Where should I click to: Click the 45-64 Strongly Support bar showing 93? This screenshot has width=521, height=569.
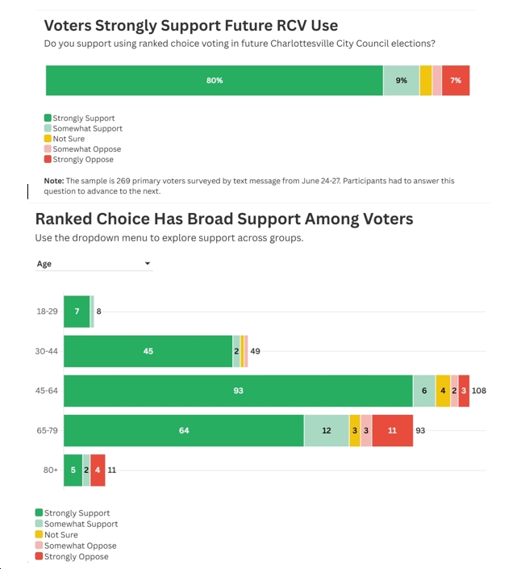[x=238, y=391]
